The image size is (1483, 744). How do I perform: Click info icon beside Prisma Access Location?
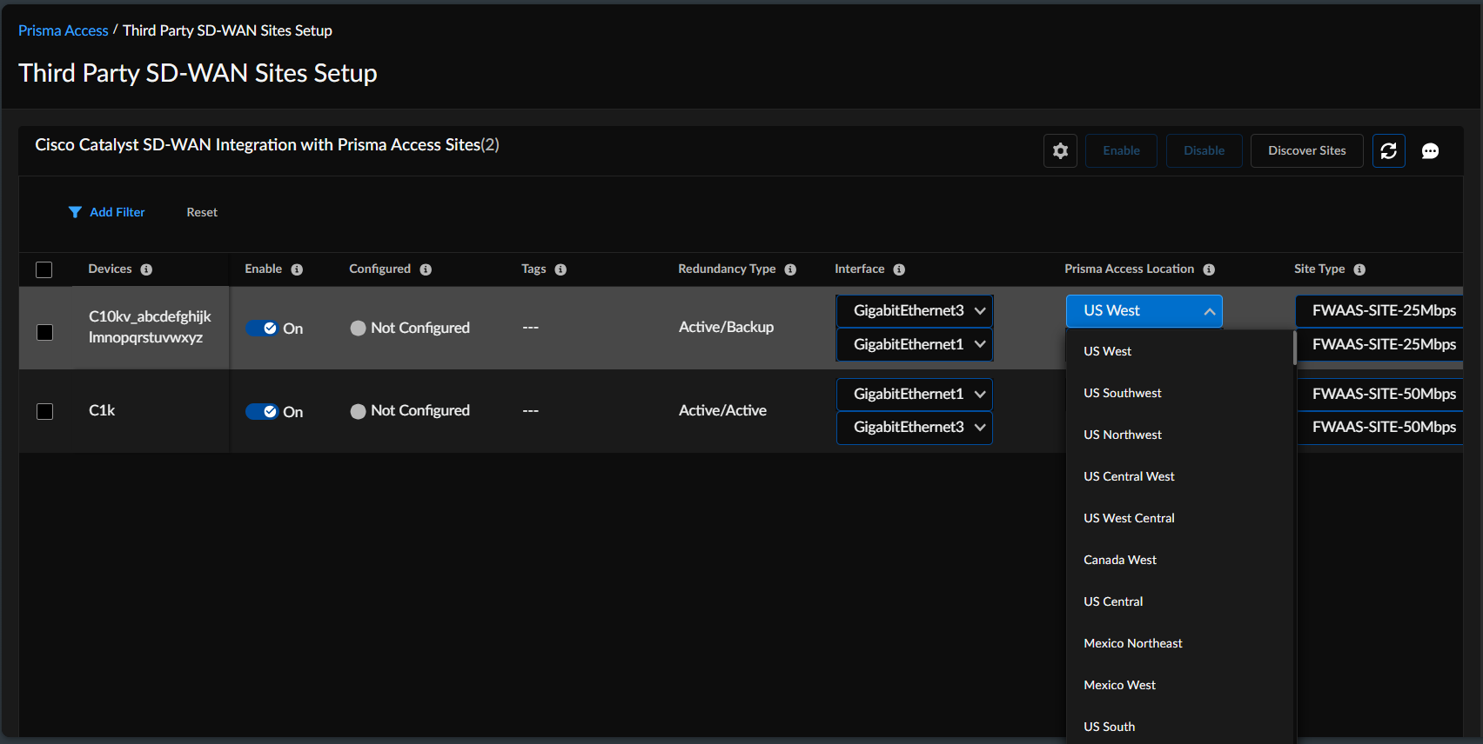pyautogui.click(x=1209, y=269)
